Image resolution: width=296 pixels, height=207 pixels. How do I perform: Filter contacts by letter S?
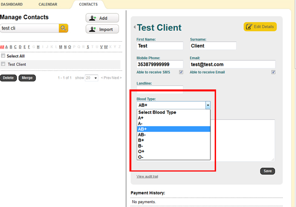88,47
